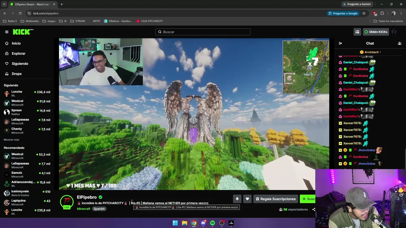The image size is (406, 228).
Task: Click the Obtén KICKs button
Action: click(x=376, y=32)
